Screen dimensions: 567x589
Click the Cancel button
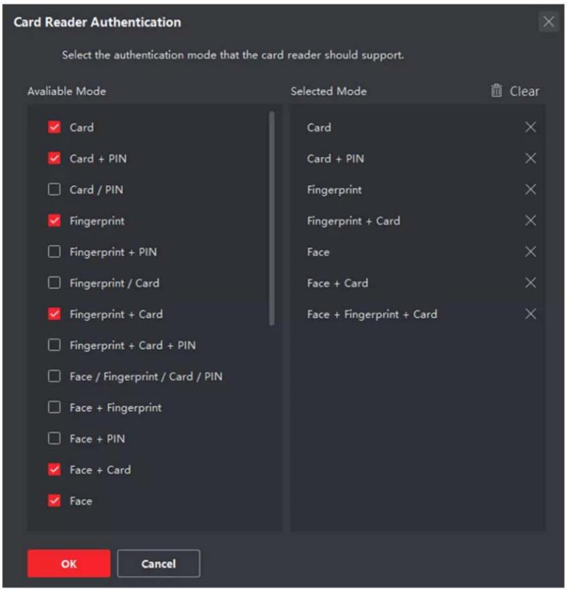[158, 563]
